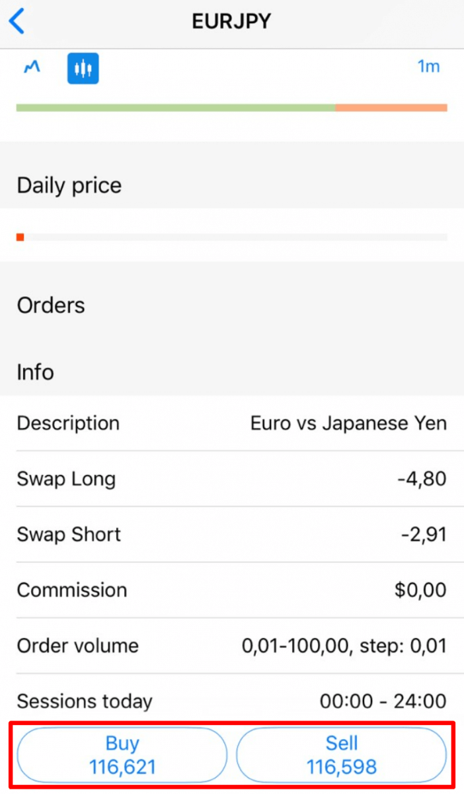Select the Daily price range indicator
This screenshot has width=464, height=794.
tap(231, 236)
